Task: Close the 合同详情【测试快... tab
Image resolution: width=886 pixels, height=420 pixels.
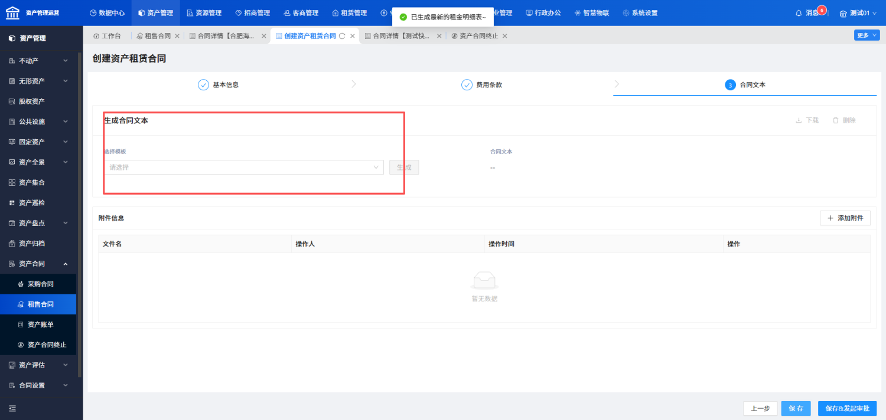Action: click(439, 36)
